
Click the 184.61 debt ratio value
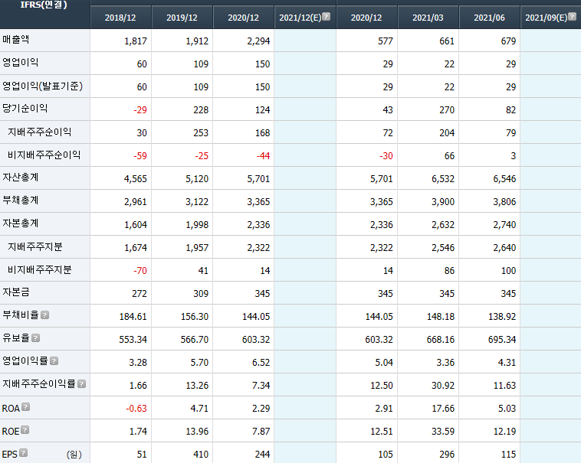click(133, 317)
